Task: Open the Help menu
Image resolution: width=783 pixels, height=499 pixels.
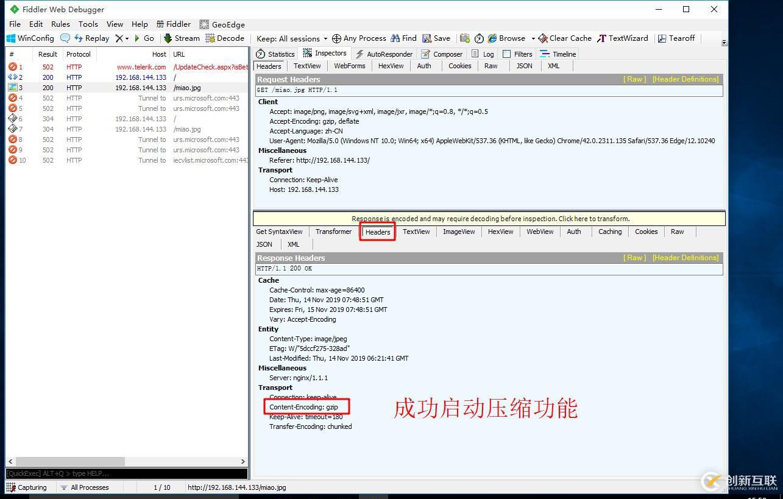Action: click(140, 24)
